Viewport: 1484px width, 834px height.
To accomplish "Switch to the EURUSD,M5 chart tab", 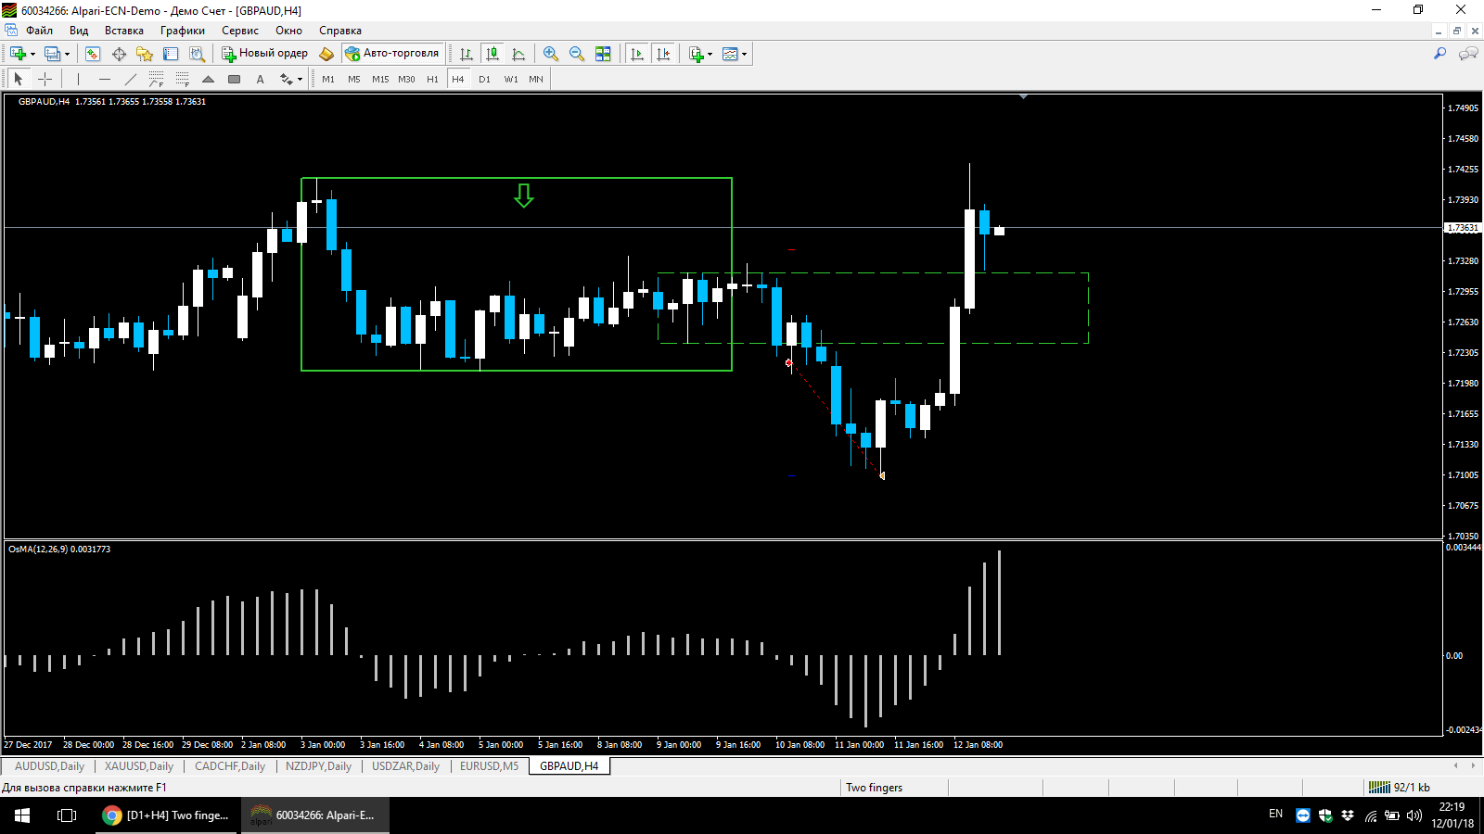I will click(489, 766).
